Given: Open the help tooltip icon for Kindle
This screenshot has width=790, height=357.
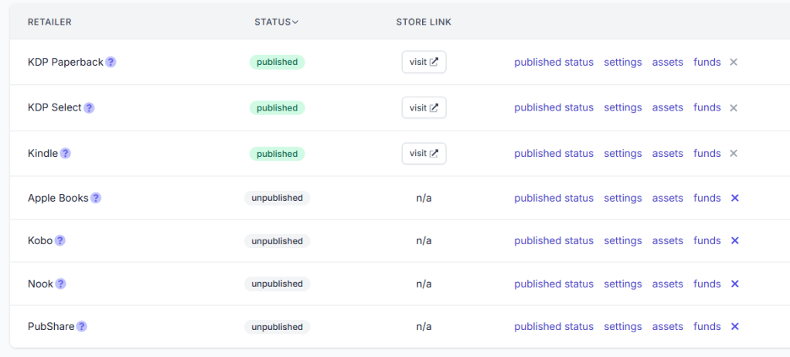Looking at the screenshot, I should pos(66,153).
